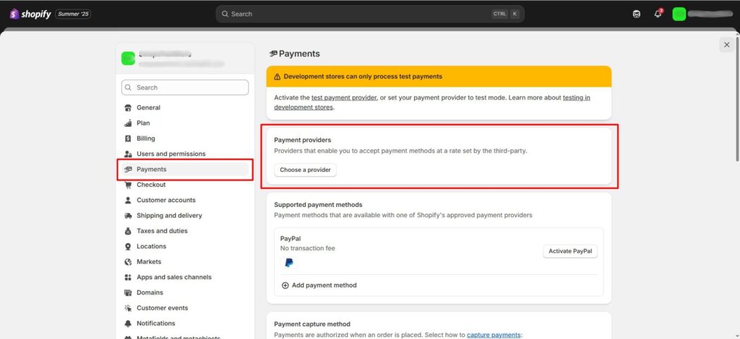Viewport: 740px width, 339px height.
Task: Click the settings sidebar Search field
Action: (x=185, y=87)
